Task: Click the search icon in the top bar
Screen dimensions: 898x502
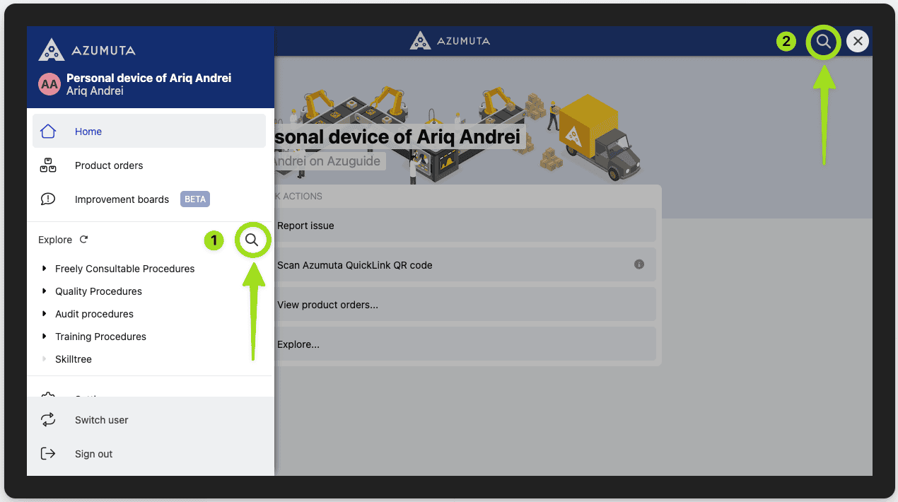Action: tap(823, 41)
